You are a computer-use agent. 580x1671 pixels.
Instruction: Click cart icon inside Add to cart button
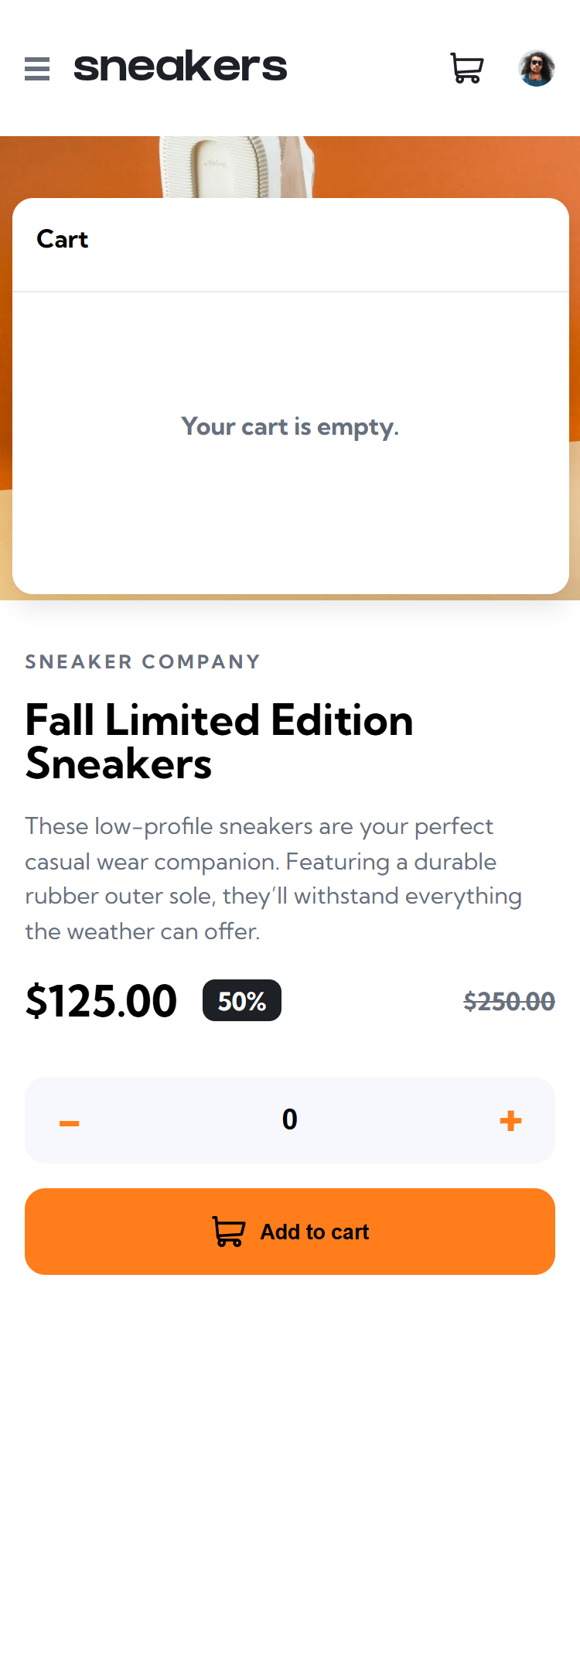point(229,1232)
